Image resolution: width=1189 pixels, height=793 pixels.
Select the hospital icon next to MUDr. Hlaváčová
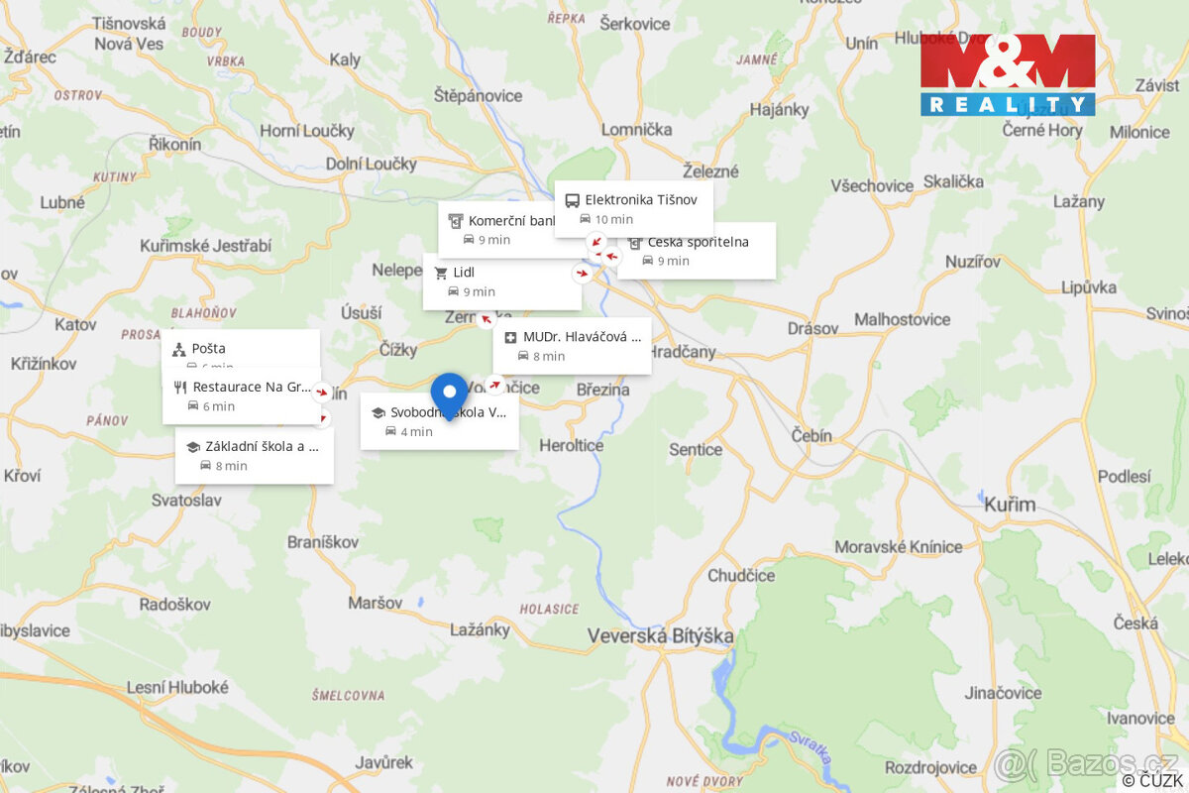[509, 336]
